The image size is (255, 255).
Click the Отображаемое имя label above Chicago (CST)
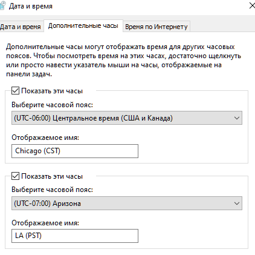45,137
